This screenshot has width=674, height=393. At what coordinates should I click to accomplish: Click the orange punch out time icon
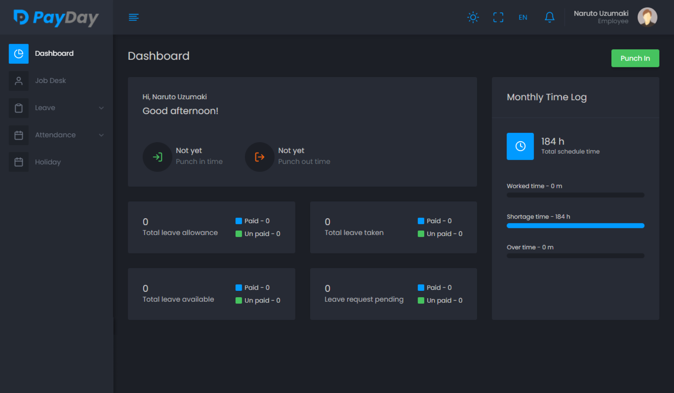259,157
